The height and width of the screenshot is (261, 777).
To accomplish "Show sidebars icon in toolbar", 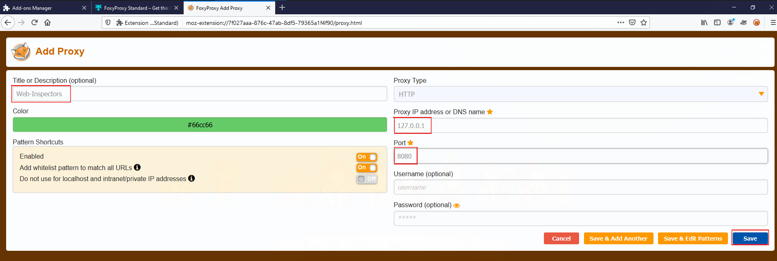I will pos(717,22).
